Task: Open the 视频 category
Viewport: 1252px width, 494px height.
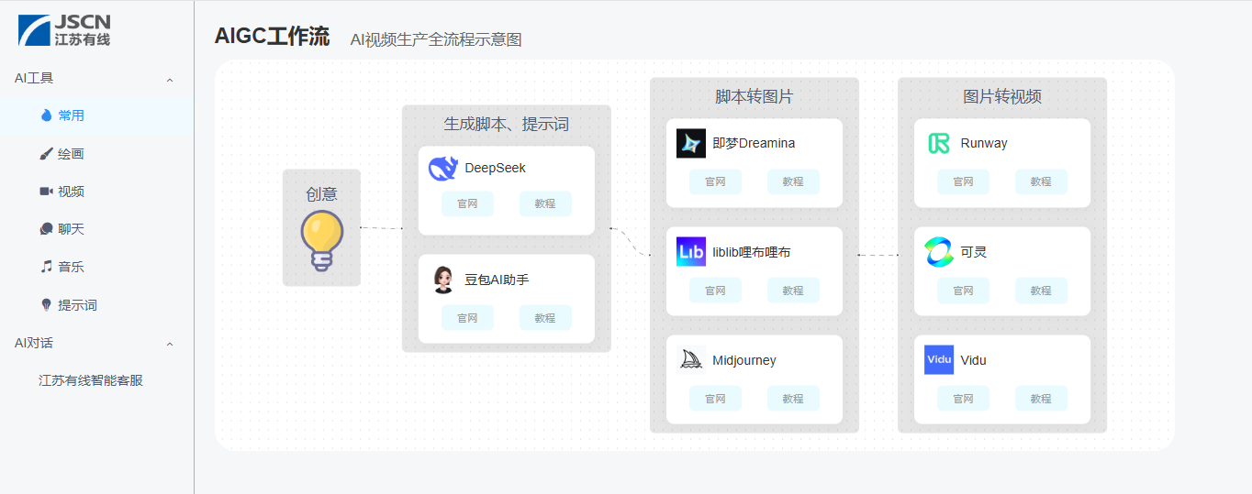Action: coord(96,192)
